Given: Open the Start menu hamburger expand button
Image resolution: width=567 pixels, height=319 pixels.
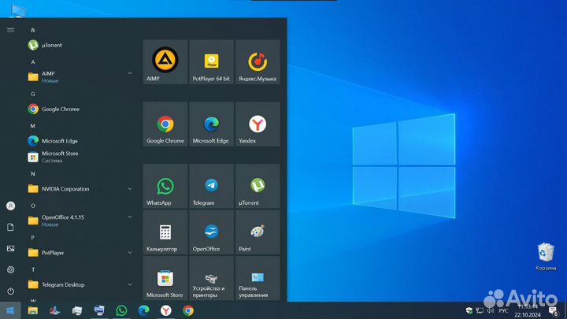Looking at the screenshot, I should 10,30.
